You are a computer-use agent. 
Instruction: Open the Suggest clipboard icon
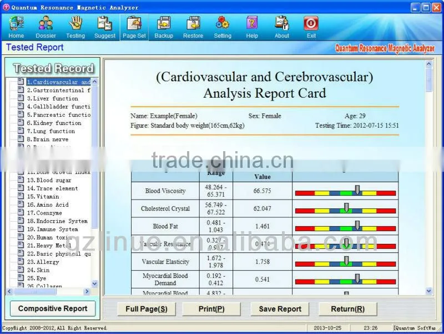[105, 27]
